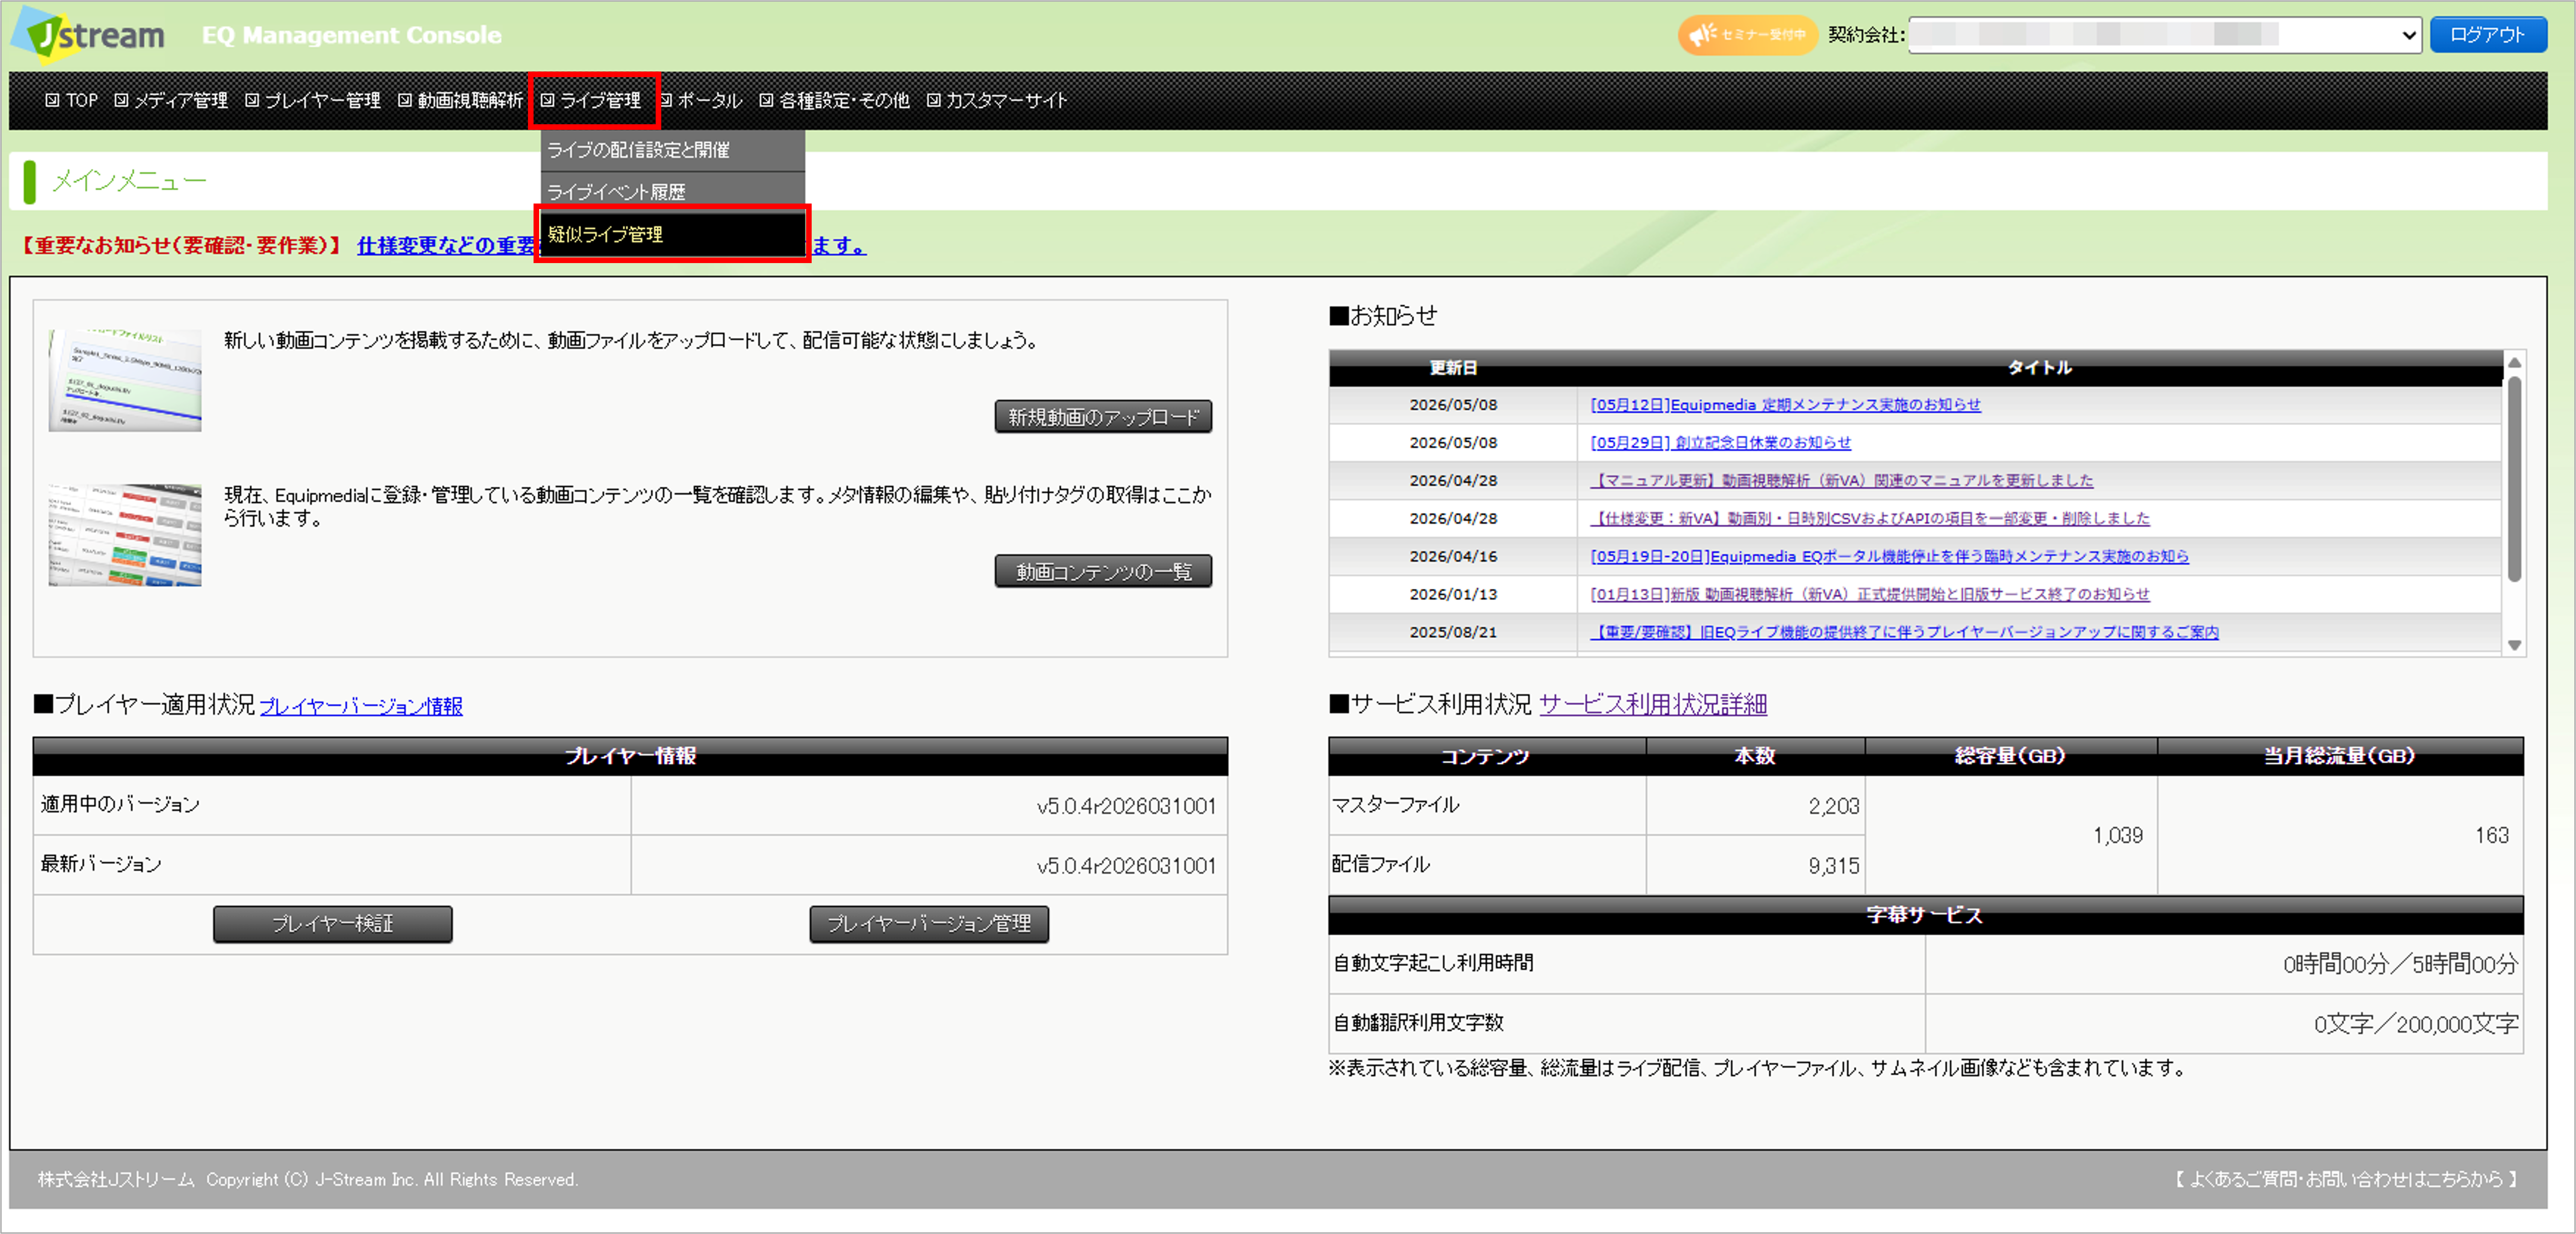Image resolution: width=2576 pixels, height=1234 pixels.
Task: Open the 旧EQライブ機能の提供終了 notice
Action: pos(1904,633)
